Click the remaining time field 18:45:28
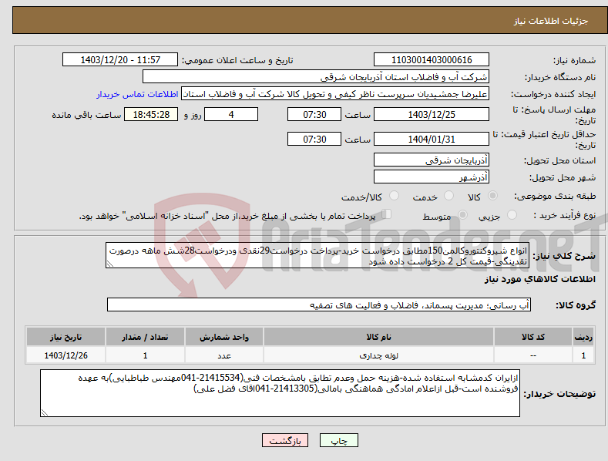The image size is (608, 461). click(x=151, y=114)
